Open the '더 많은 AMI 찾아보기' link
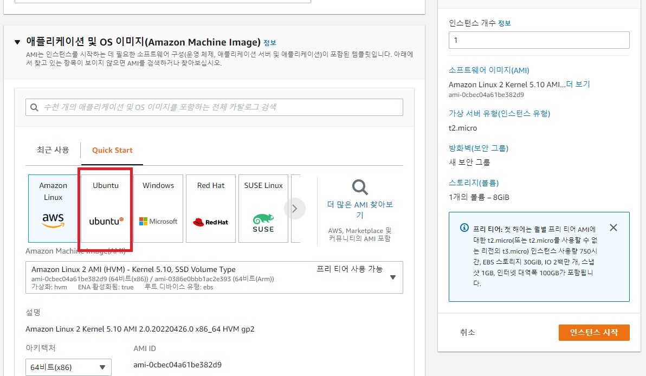 tap(360, 210)
